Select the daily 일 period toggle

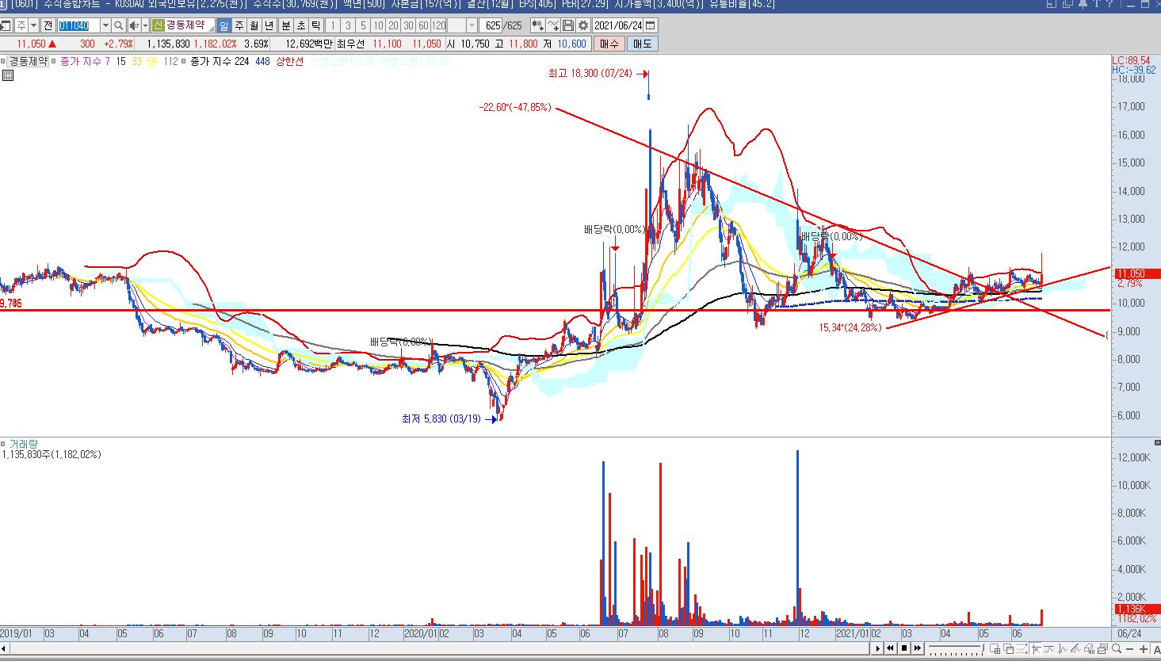(x=223, y=25)
